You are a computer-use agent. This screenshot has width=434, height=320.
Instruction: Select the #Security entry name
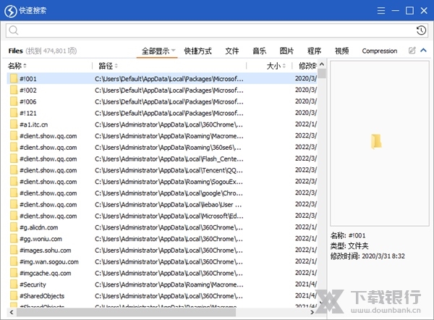click(x=33, y=285)
